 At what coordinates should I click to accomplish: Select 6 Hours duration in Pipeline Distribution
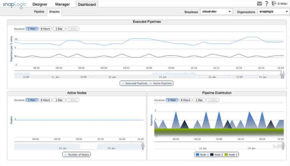[186, 100]
